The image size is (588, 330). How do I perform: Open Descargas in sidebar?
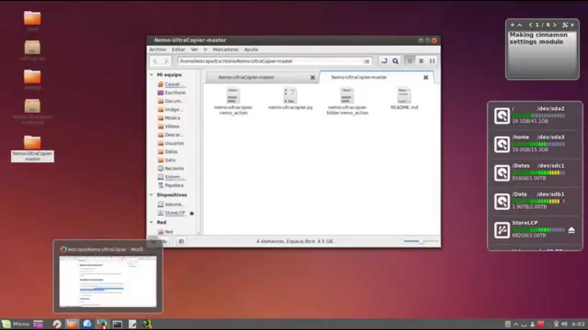171,135
